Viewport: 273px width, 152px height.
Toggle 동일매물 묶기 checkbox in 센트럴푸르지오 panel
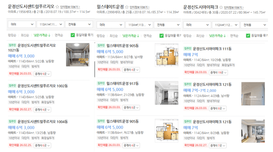point(73,35)
